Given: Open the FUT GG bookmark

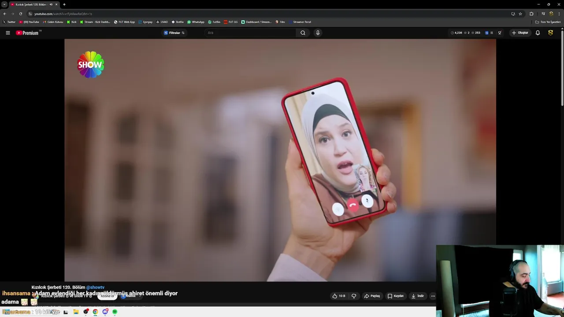Looking at the screenshot, I should click(231, 22).
